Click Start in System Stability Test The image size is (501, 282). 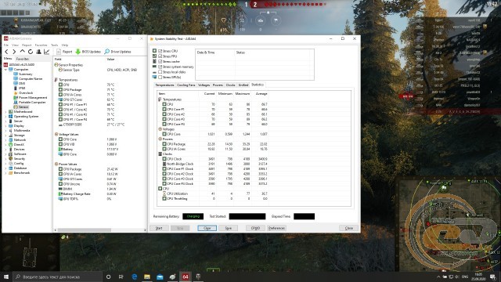point(159,228)
